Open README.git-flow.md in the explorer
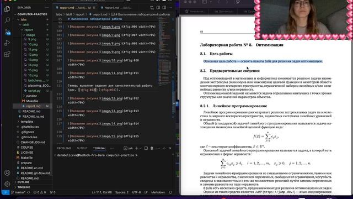Viewport: 353px width, 199px height. tap(35, 173)
